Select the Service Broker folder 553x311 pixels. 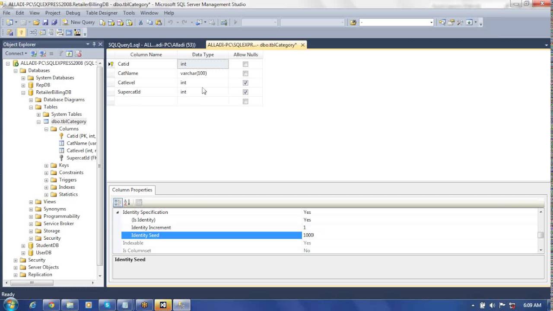point(58,223)
